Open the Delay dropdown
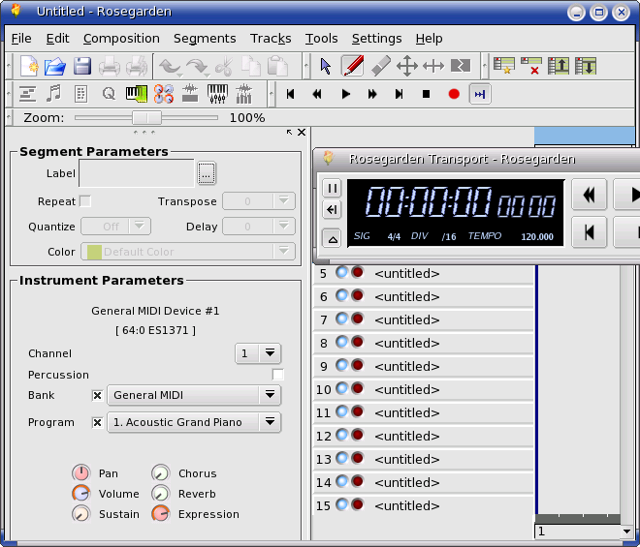The height and width of the screenshot is (547, 640). click(x=259, y=227)
